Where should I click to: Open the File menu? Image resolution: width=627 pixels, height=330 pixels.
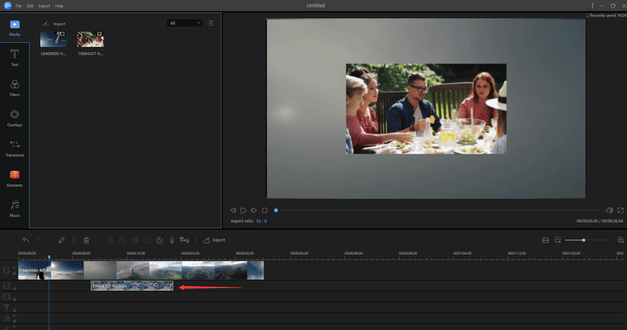pyautogui.click(x=19, y=6)
